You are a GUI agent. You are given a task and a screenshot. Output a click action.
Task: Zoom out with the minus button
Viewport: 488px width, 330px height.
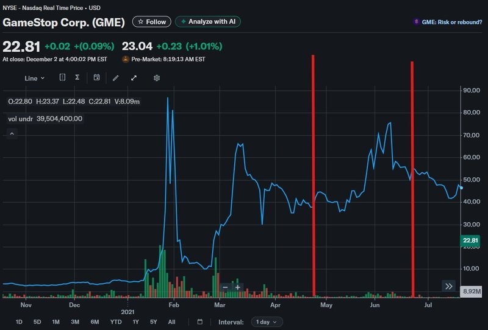[225, 287]
